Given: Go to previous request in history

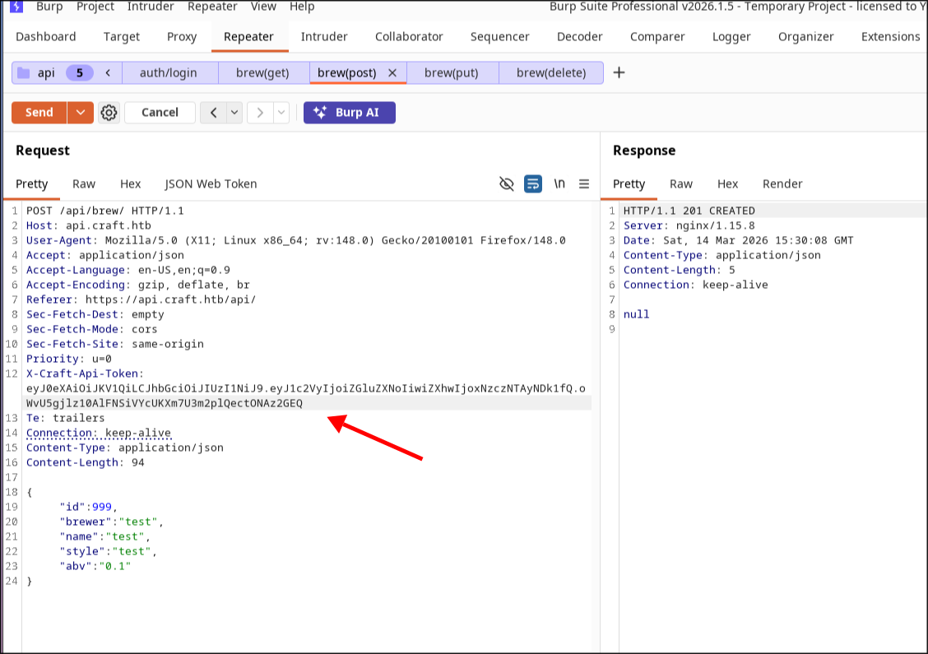Looking at the screenshot, I should (x=214, y=113).
